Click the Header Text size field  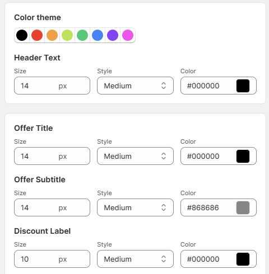point(52,86)
